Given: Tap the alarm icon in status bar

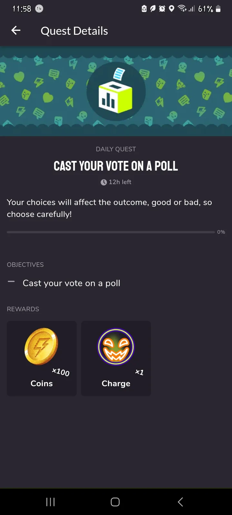Looking at the screenshot, I should click(162, 9).
